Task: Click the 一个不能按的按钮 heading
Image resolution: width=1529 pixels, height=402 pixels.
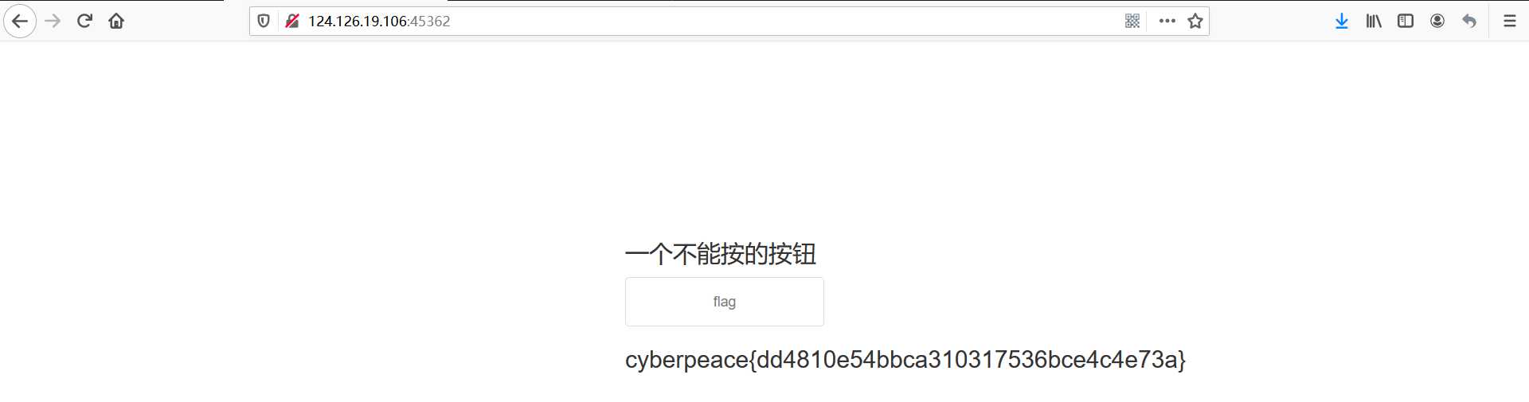Action: (x=721, y=254)
